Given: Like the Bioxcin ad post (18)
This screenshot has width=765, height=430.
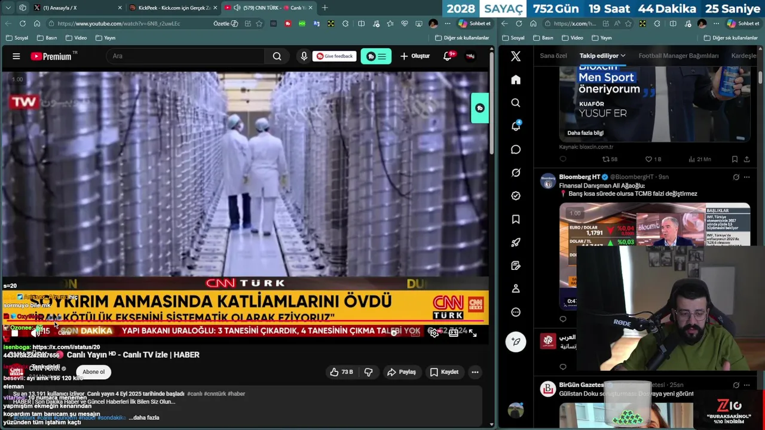Looking at the screenshot, I should point(653,159).
